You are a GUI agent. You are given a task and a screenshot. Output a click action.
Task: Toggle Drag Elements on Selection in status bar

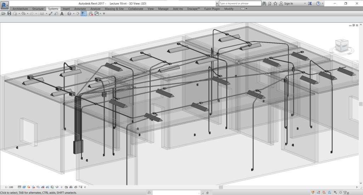tap(335, 193)
